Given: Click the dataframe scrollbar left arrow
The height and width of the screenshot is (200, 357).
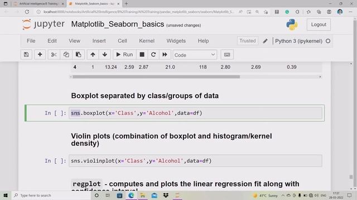Looking at the screenshot, I should 71,77.
